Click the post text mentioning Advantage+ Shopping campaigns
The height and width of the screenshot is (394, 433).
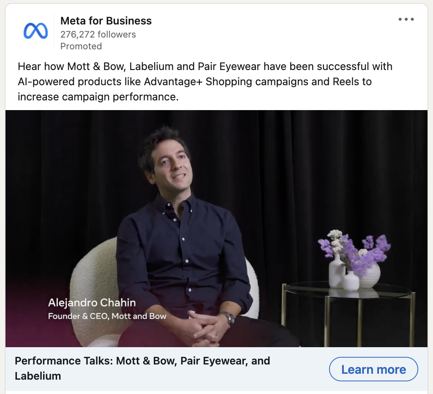coord(205,81)
